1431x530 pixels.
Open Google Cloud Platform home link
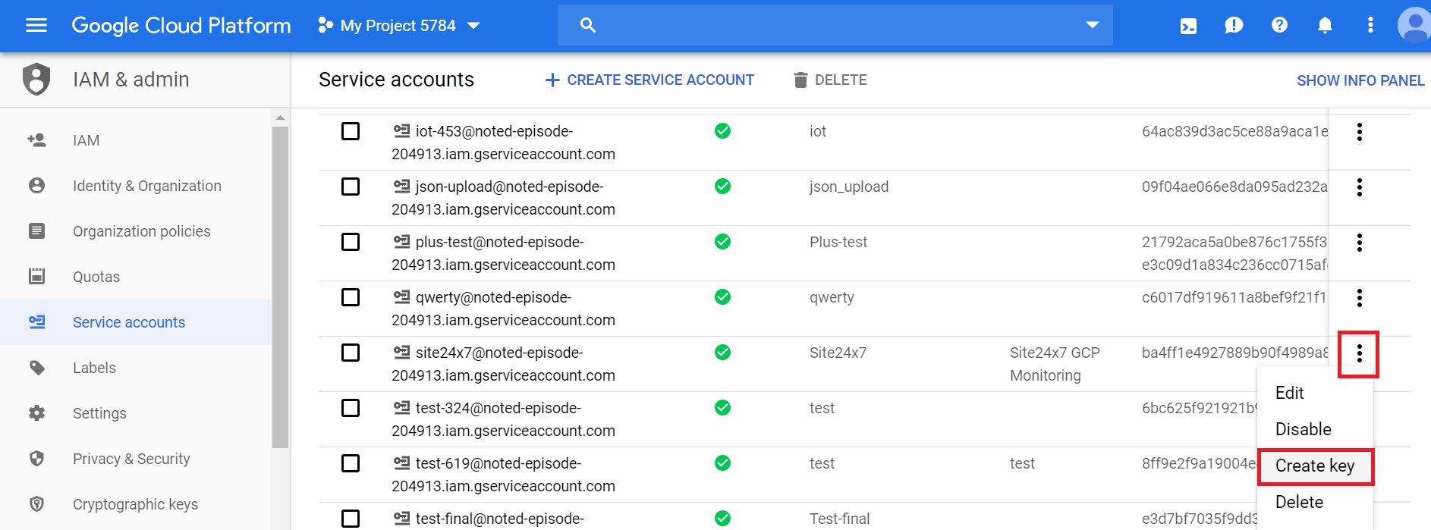[181, 26]
